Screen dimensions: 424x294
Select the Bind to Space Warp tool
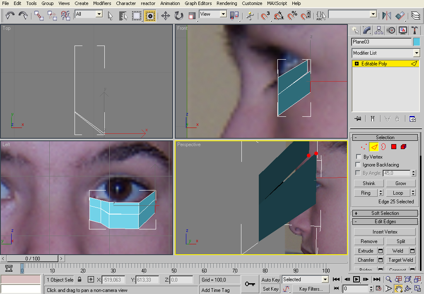tap(65, 15)
